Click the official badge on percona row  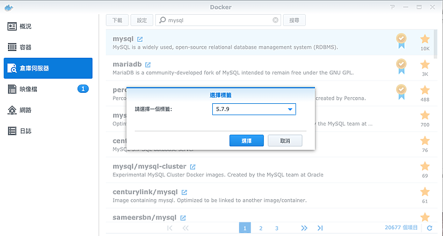pyautogui.click(x=401, y=92)
